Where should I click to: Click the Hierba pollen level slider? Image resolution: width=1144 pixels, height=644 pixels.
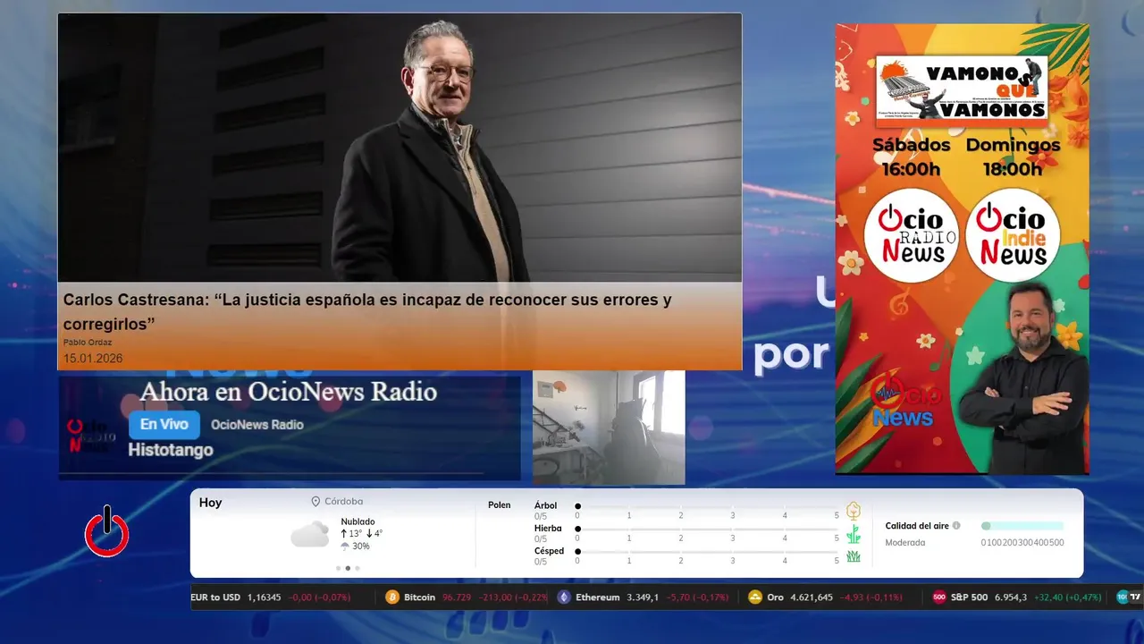pos(708,530)
